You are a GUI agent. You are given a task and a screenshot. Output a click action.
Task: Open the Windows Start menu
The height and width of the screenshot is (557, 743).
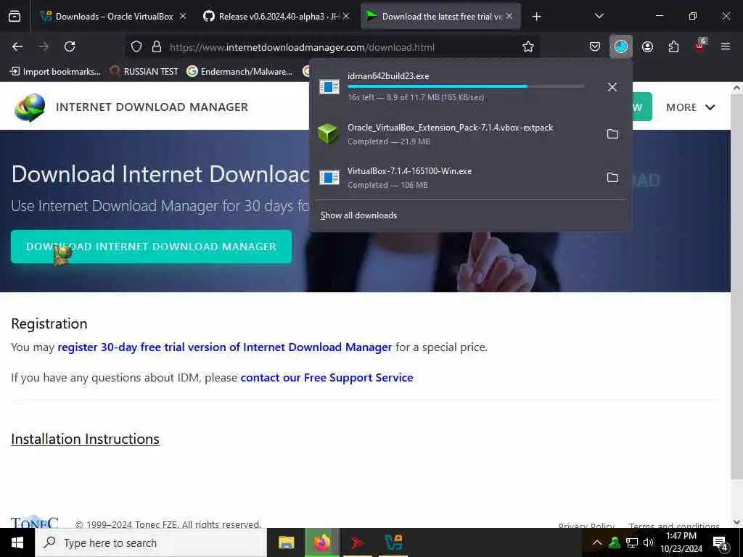click(x=17, y=542)
